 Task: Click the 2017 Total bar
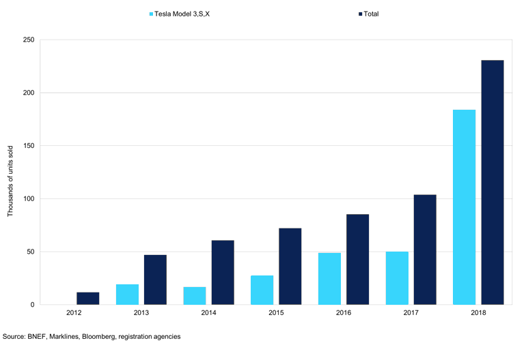click(x=425, y=250)
